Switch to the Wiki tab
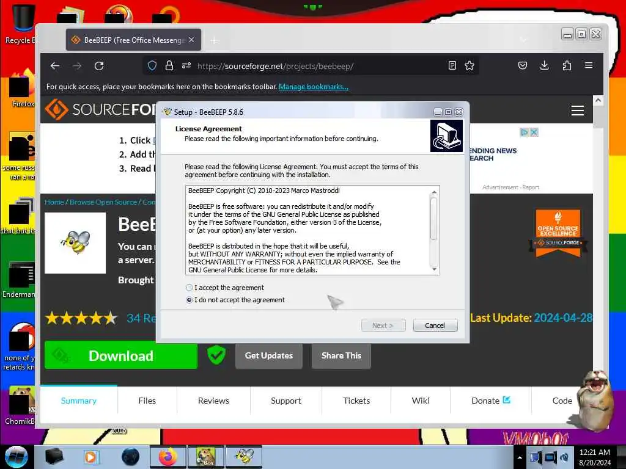Viewport: 626px width, 469px height. pyautogui.click(x=421, y=401)
